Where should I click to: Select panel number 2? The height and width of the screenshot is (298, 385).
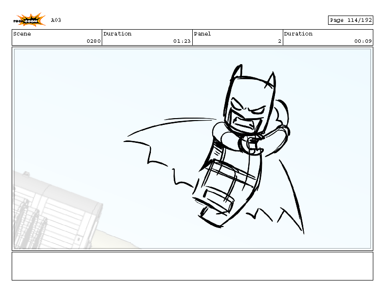279,41
